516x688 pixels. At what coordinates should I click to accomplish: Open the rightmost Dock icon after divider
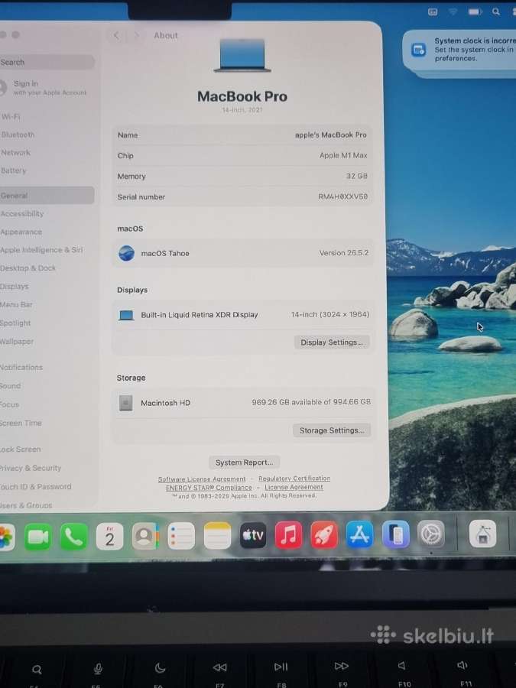pyautogui.click(x=482, y=534)
